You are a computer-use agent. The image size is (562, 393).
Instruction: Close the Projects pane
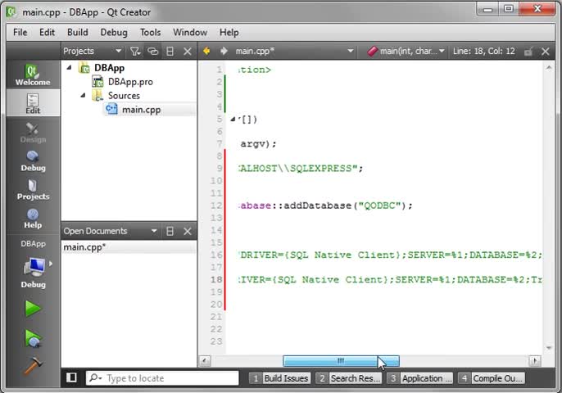pyautogui.click(x=188, y=52)
